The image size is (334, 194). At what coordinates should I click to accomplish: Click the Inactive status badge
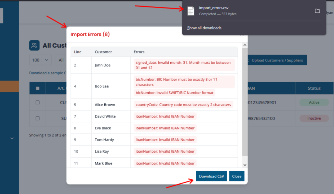[314, 118]
